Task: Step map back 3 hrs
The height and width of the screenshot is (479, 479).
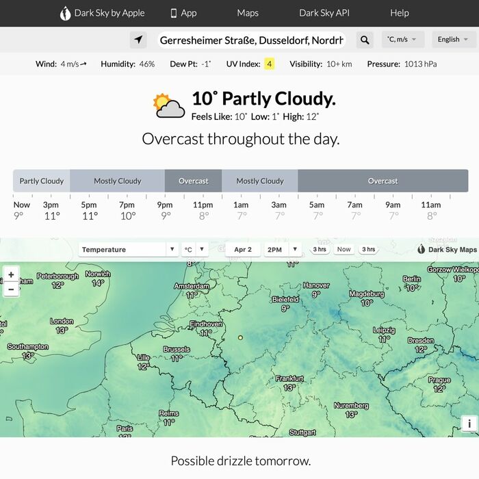Action: [320, 249]
